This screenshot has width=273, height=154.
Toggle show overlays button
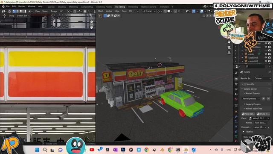coord(202,11)
